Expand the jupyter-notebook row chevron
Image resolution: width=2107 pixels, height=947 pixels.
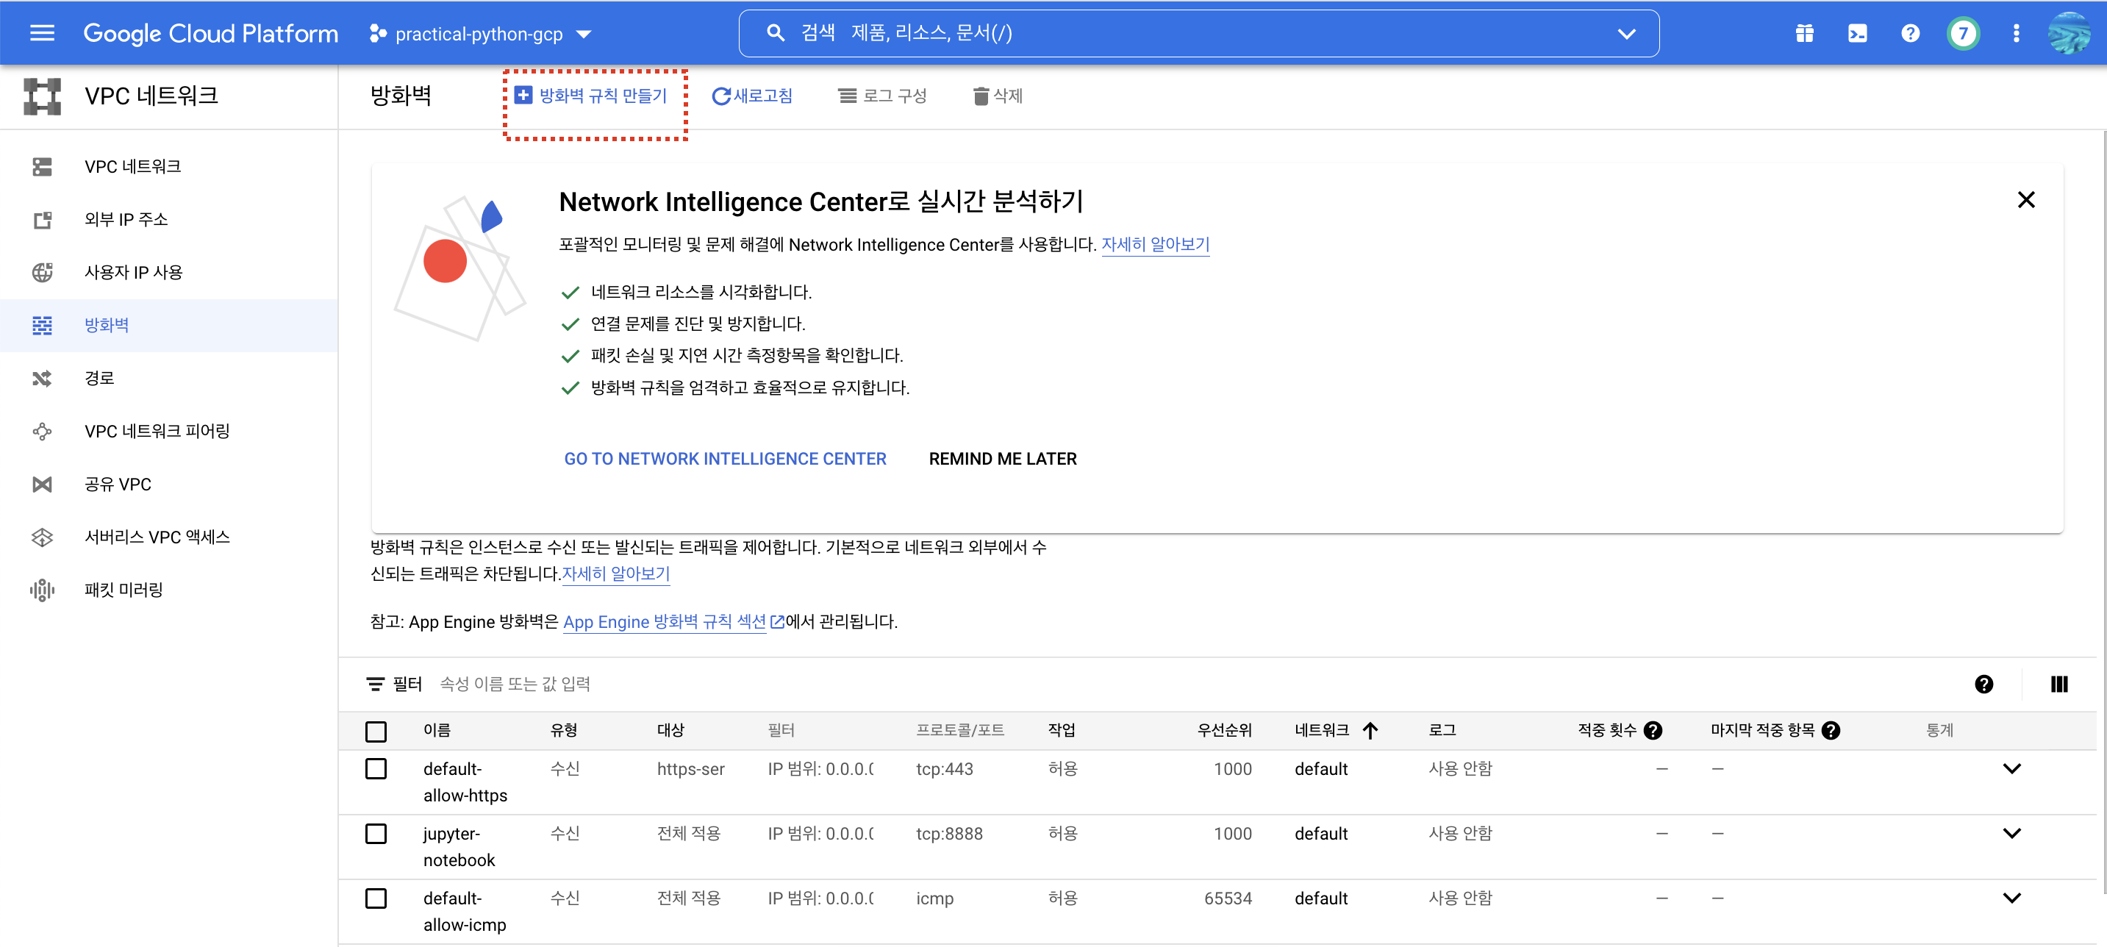(2011, 832)
